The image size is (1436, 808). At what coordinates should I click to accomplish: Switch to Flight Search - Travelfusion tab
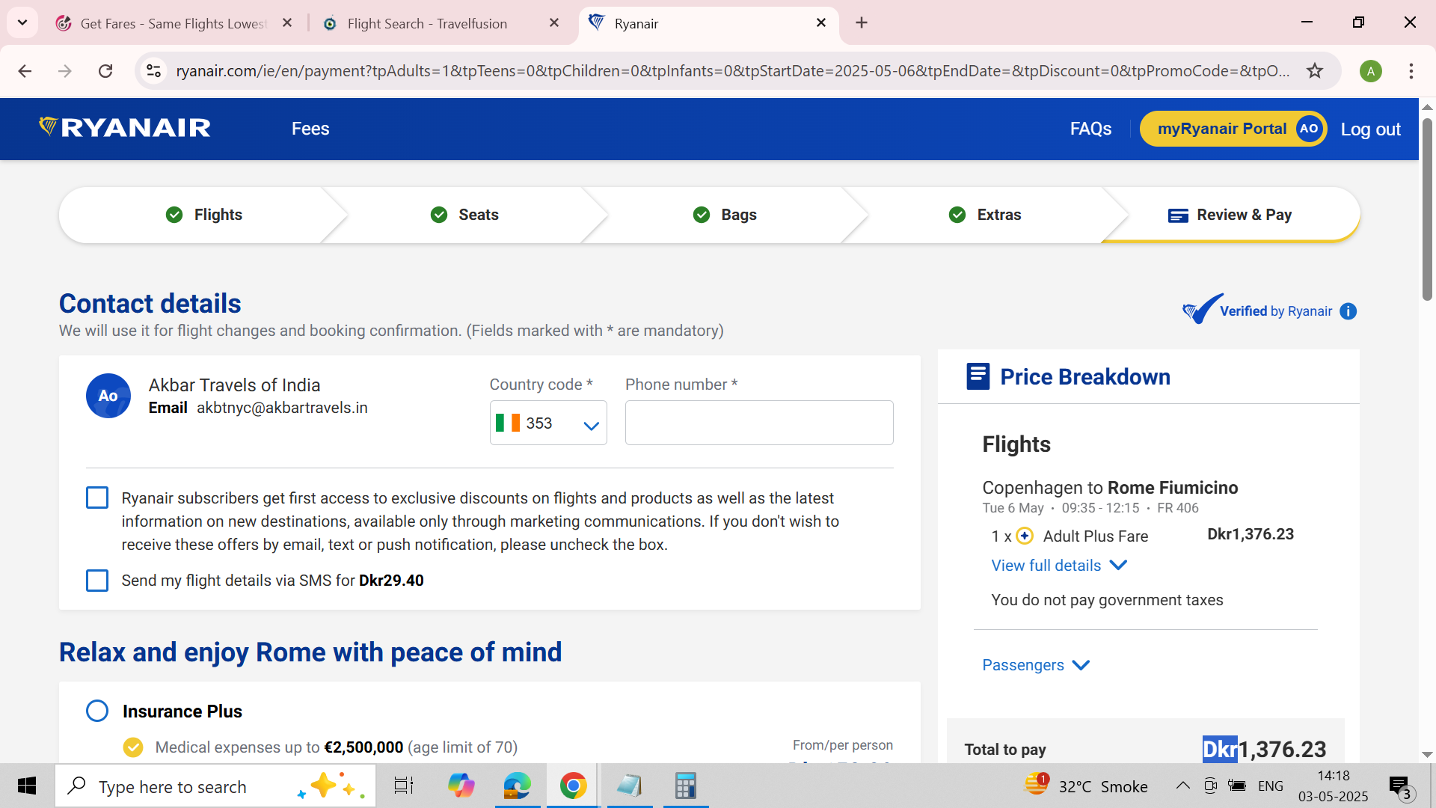pyautogui.click(x=427, y=23)
